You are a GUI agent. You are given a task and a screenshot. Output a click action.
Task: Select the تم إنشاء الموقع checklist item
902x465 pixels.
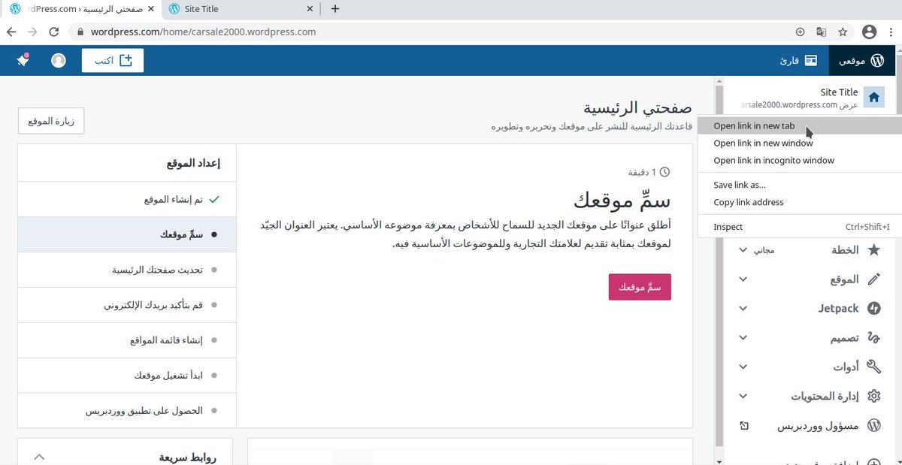click(126, 200)
